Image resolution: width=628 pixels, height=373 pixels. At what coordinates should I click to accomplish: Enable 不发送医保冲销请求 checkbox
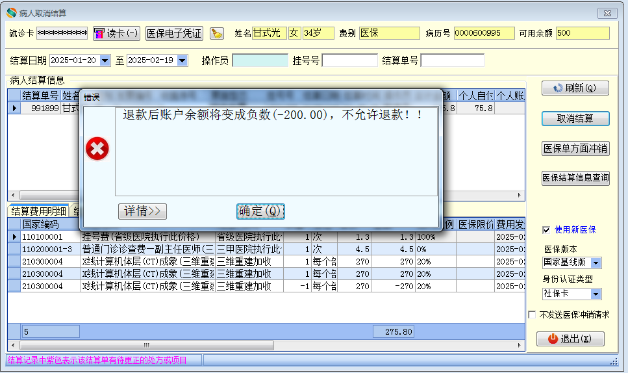pos(532,315)
